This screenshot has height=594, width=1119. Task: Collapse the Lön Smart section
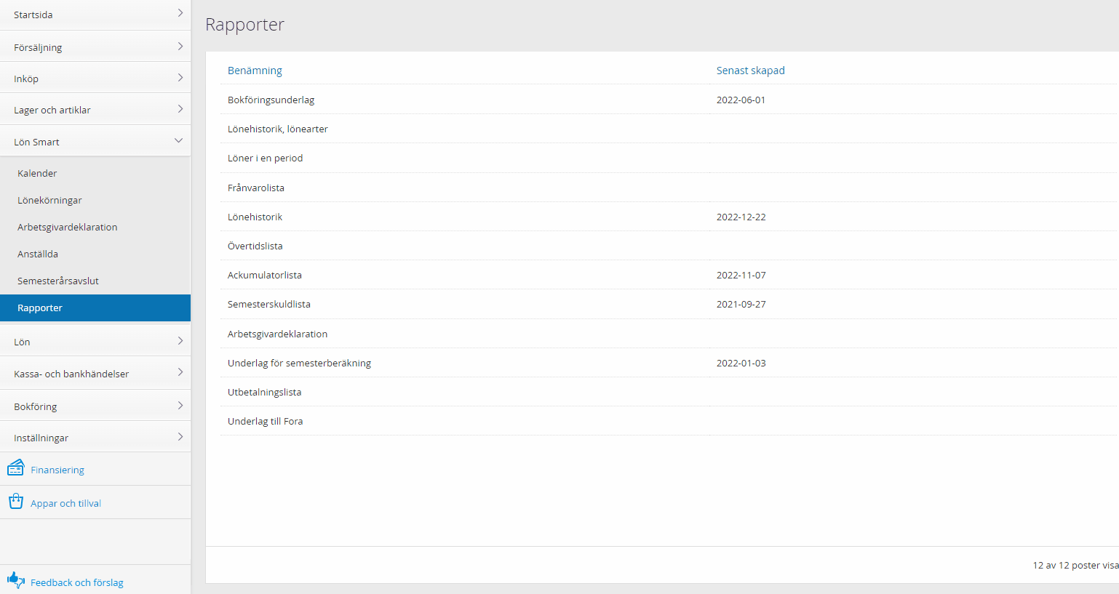coord(178,141)
